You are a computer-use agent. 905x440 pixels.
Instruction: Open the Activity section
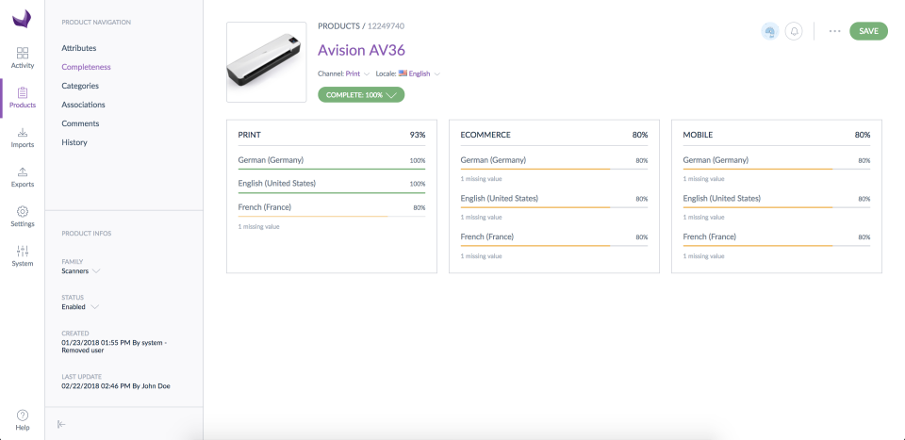(22, 57)
